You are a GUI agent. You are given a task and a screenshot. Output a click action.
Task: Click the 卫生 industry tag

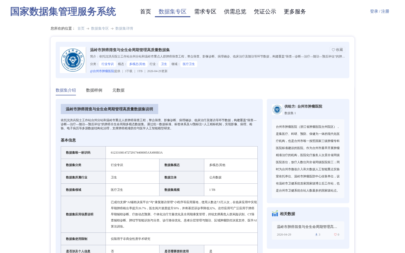(164, 64)
